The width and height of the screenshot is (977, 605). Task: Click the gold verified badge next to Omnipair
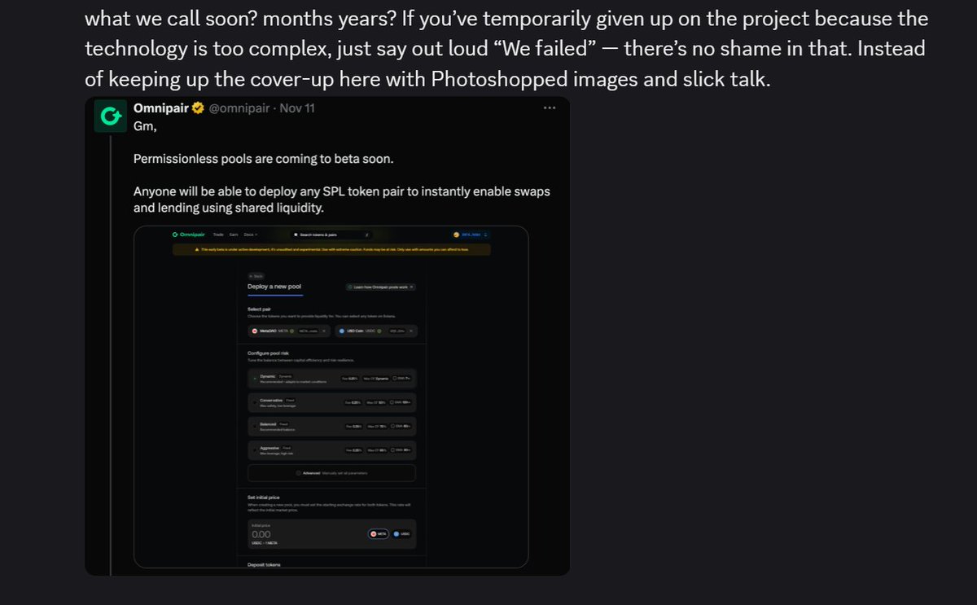(x=198, y=107)
